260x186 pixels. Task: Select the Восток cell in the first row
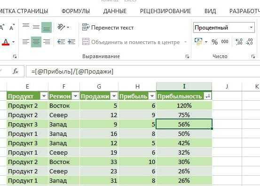point(64,105)
